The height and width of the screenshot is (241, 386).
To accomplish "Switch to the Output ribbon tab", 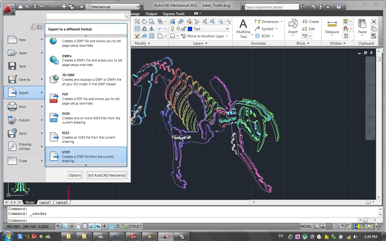I will click(151, 14).
